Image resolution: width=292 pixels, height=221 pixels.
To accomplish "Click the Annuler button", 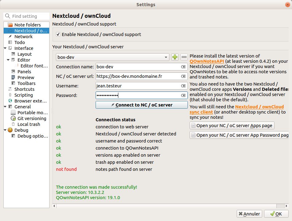I will [x=249, y=214].
